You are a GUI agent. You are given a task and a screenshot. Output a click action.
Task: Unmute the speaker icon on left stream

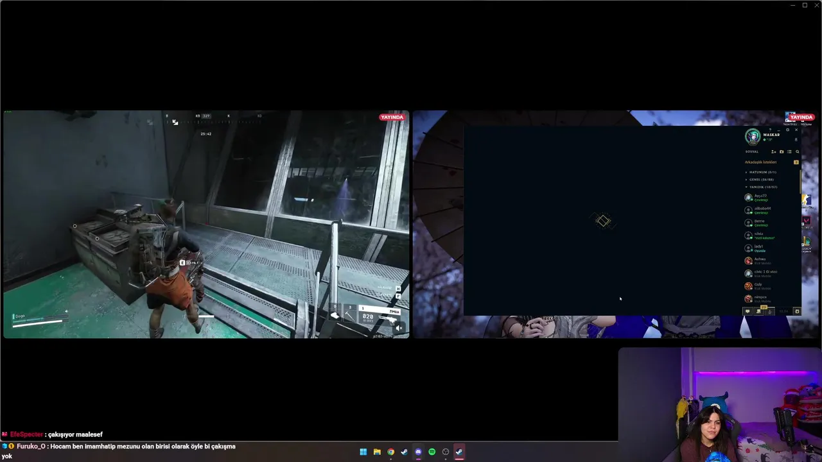[399, 328]
